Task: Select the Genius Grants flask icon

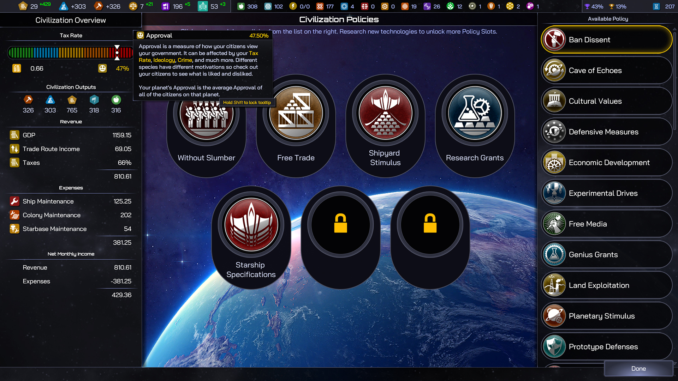Action: click(554, 254)
